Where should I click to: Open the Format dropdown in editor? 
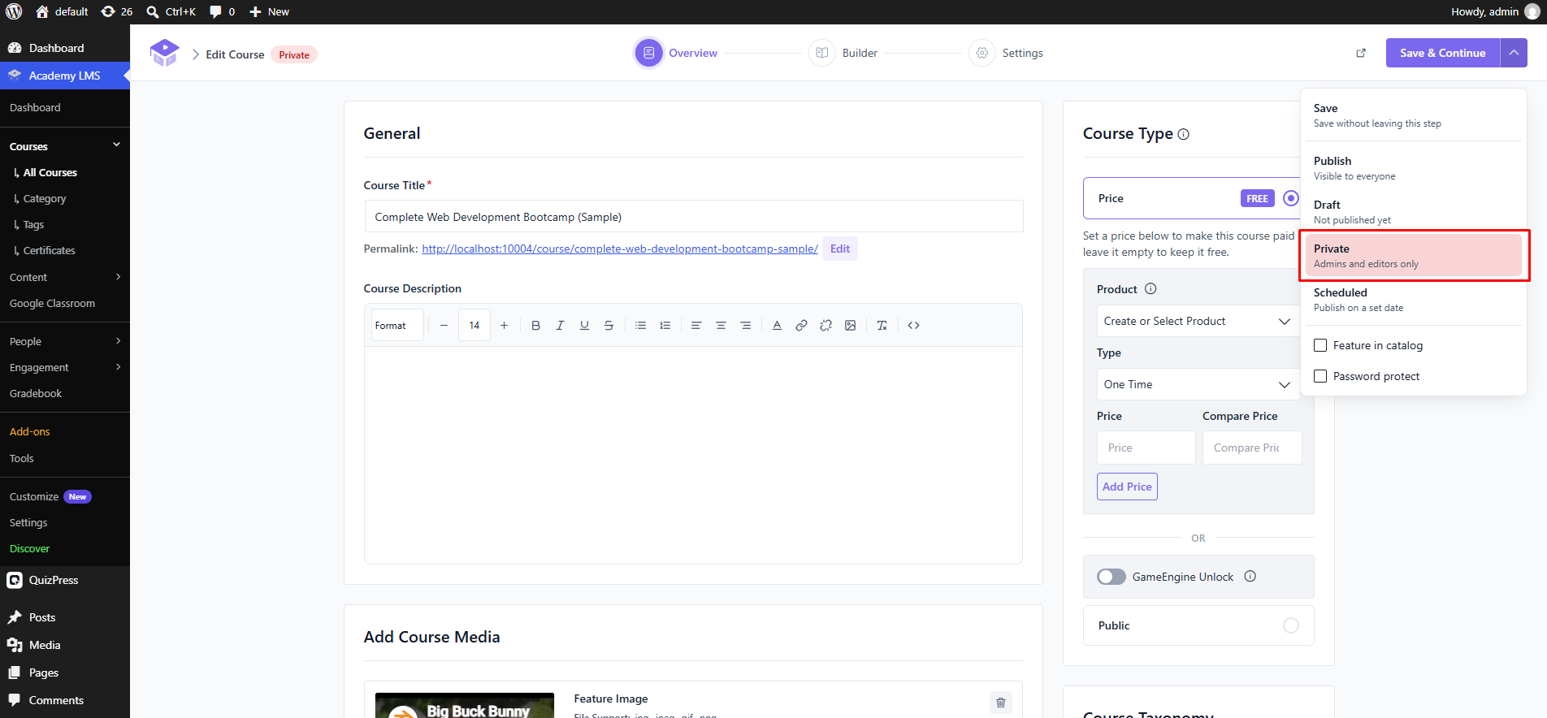tap(397, 326)
